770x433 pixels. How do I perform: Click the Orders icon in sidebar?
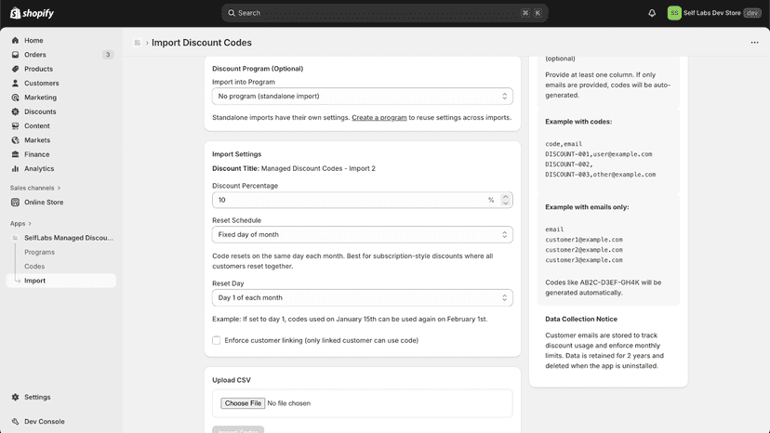tap(15, 55)
